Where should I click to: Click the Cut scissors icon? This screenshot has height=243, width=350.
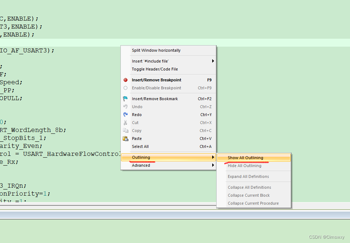(125, 123)
